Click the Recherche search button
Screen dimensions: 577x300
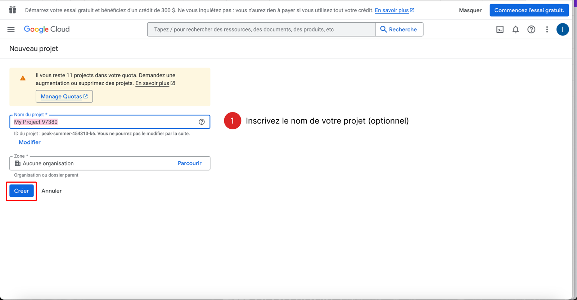(399, 29)
